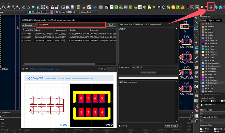Viewport: 225px width, 133px height.
Task: Select the tune track length tool
Action: [196, 38]
